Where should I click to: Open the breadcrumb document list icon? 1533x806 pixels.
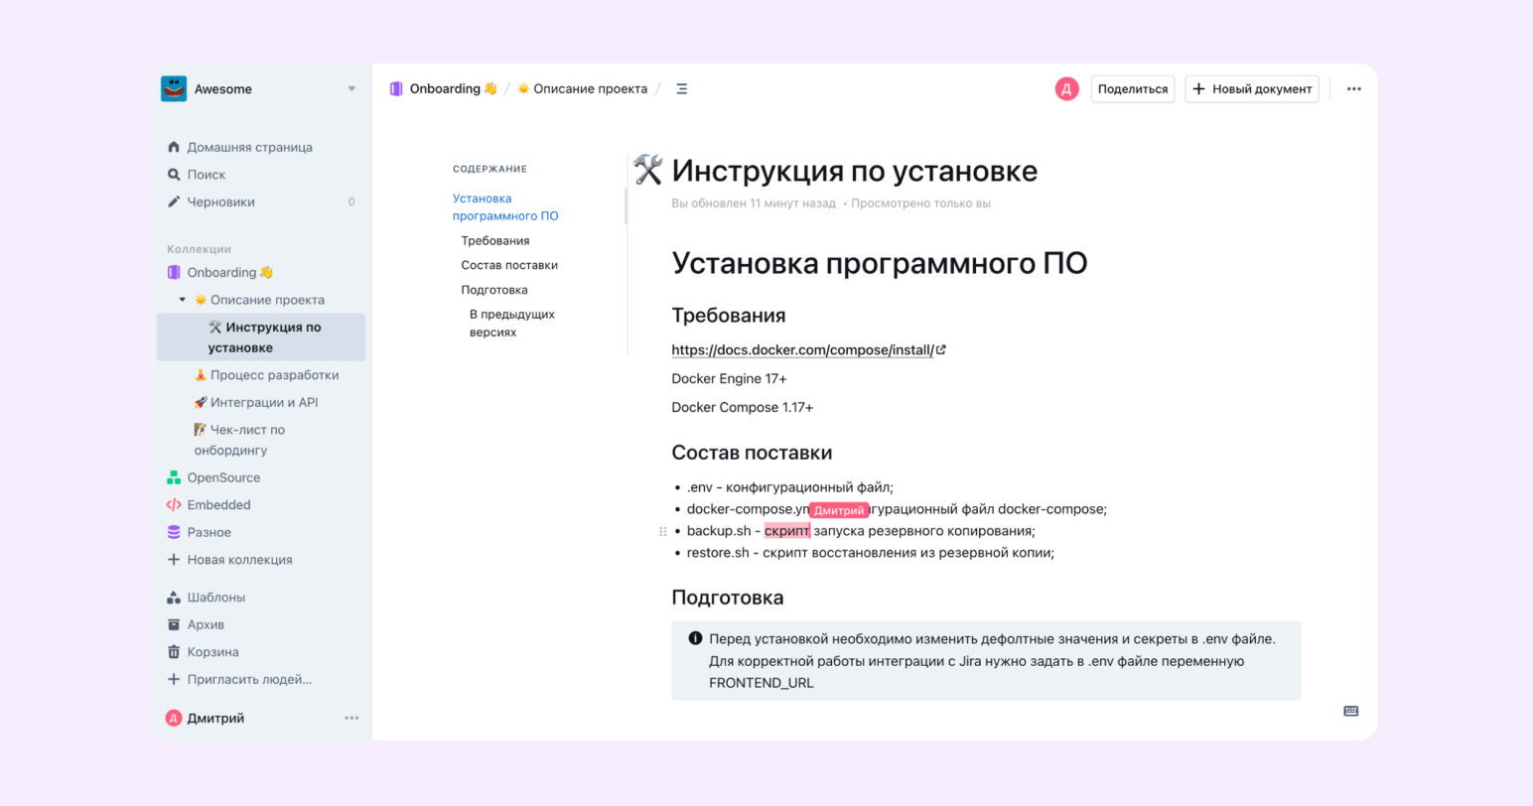pyautogui.click(x=681, y=88)
